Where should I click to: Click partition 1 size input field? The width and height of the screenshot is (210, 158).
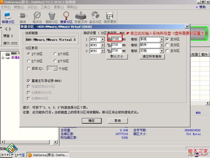(116, 39)
